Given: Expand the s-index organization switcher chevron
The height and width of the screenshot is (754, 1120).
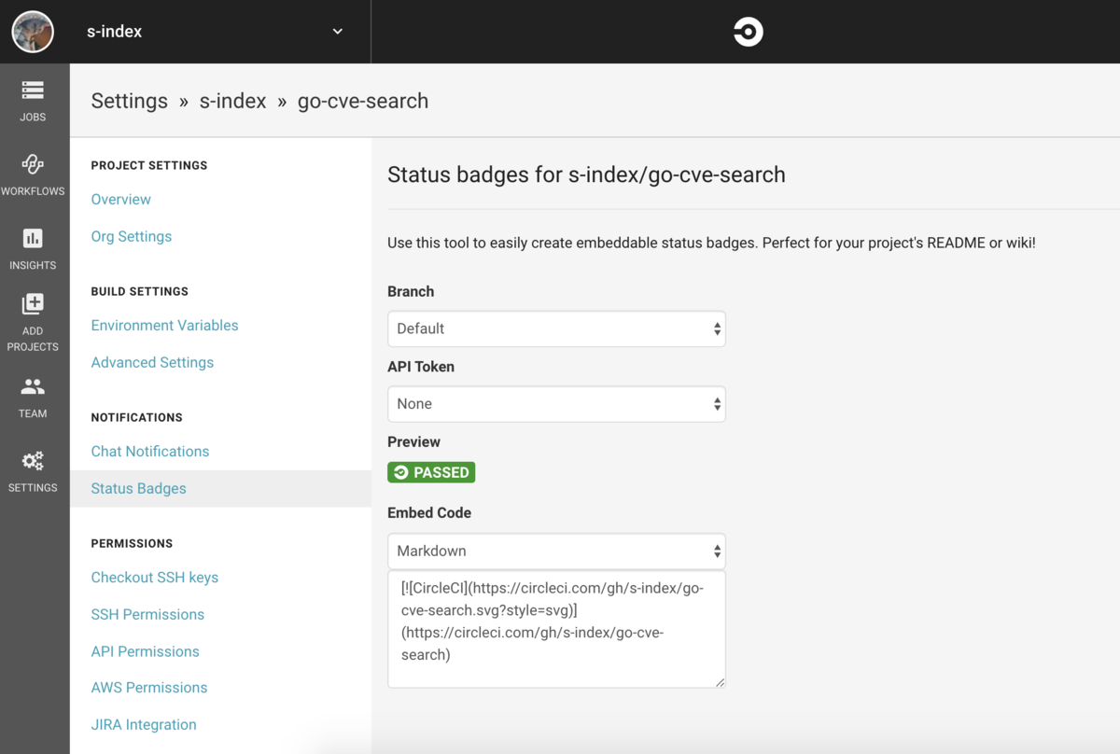Looking at the screenshot, I should 338,32.
